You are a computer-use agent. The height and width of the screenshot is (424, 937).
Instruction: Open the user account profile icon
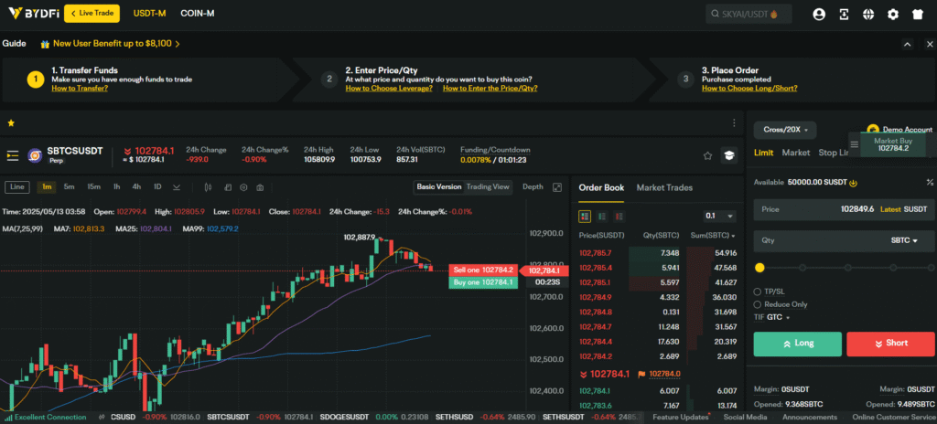point(819,15)
